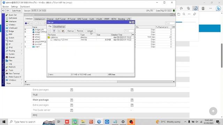
Task: Switch to the Cloud Backup tab
Action: click(x=59, y=27)
